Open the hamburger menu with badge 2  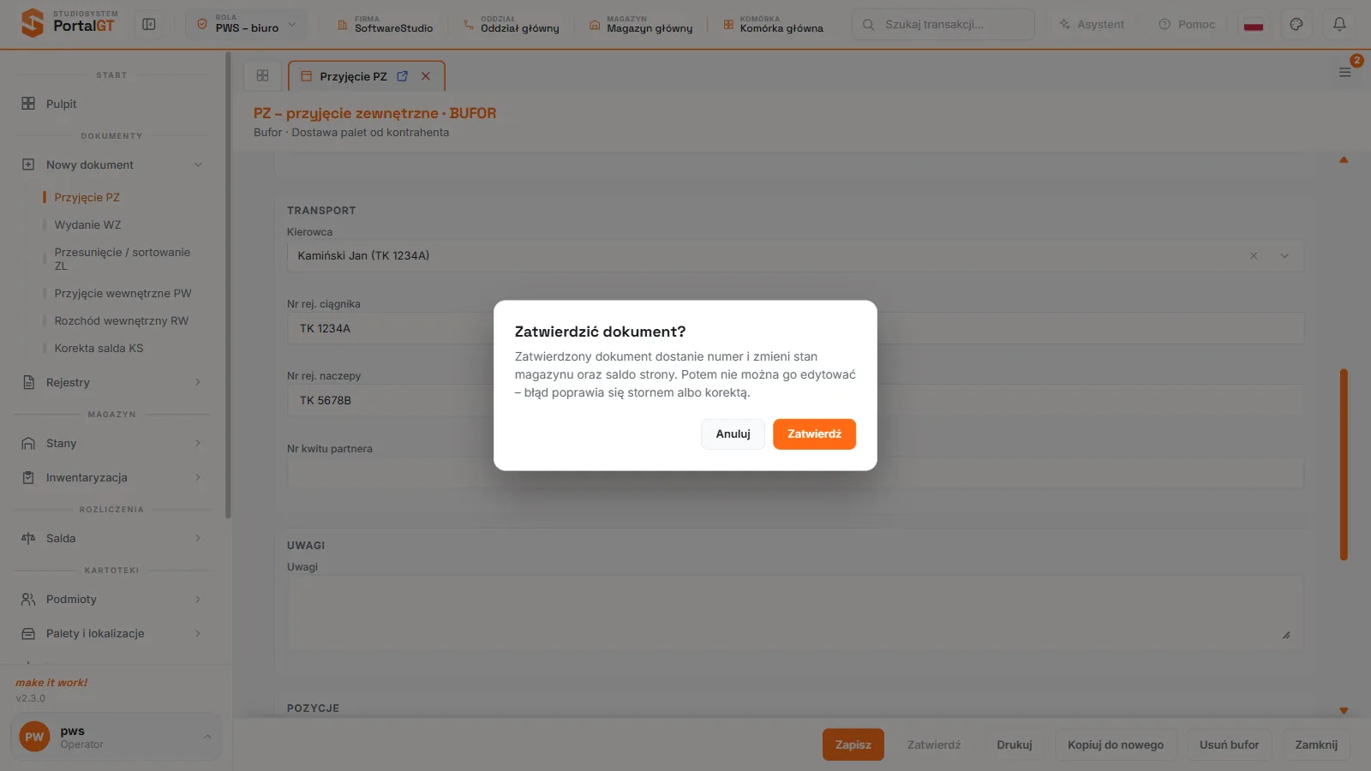coord(1345,72)
